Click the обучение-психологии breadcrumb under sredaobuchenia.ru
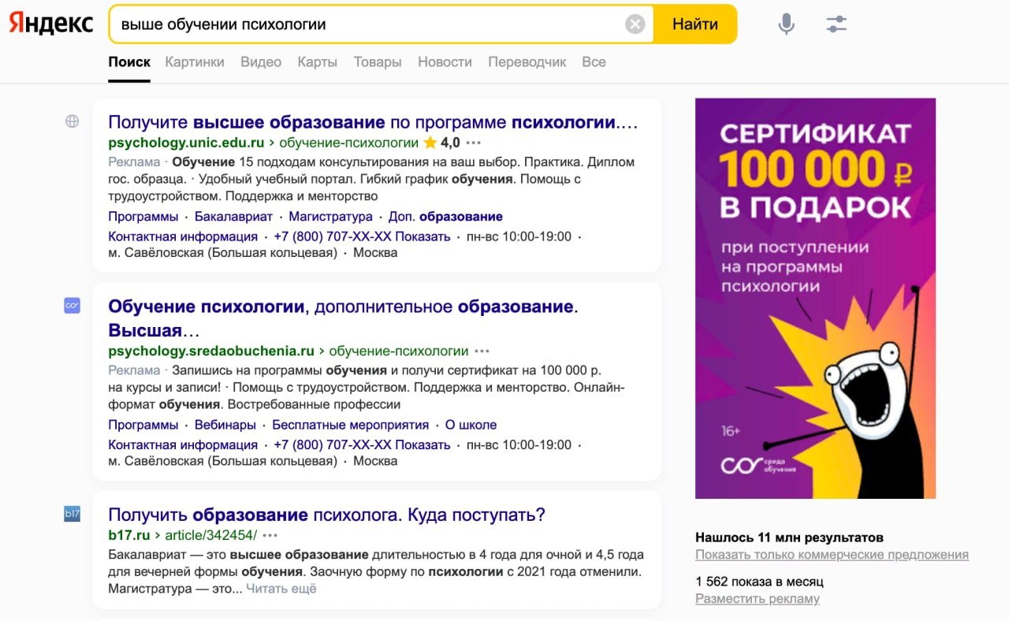1009x621 pixels. [x=399, y=351]
